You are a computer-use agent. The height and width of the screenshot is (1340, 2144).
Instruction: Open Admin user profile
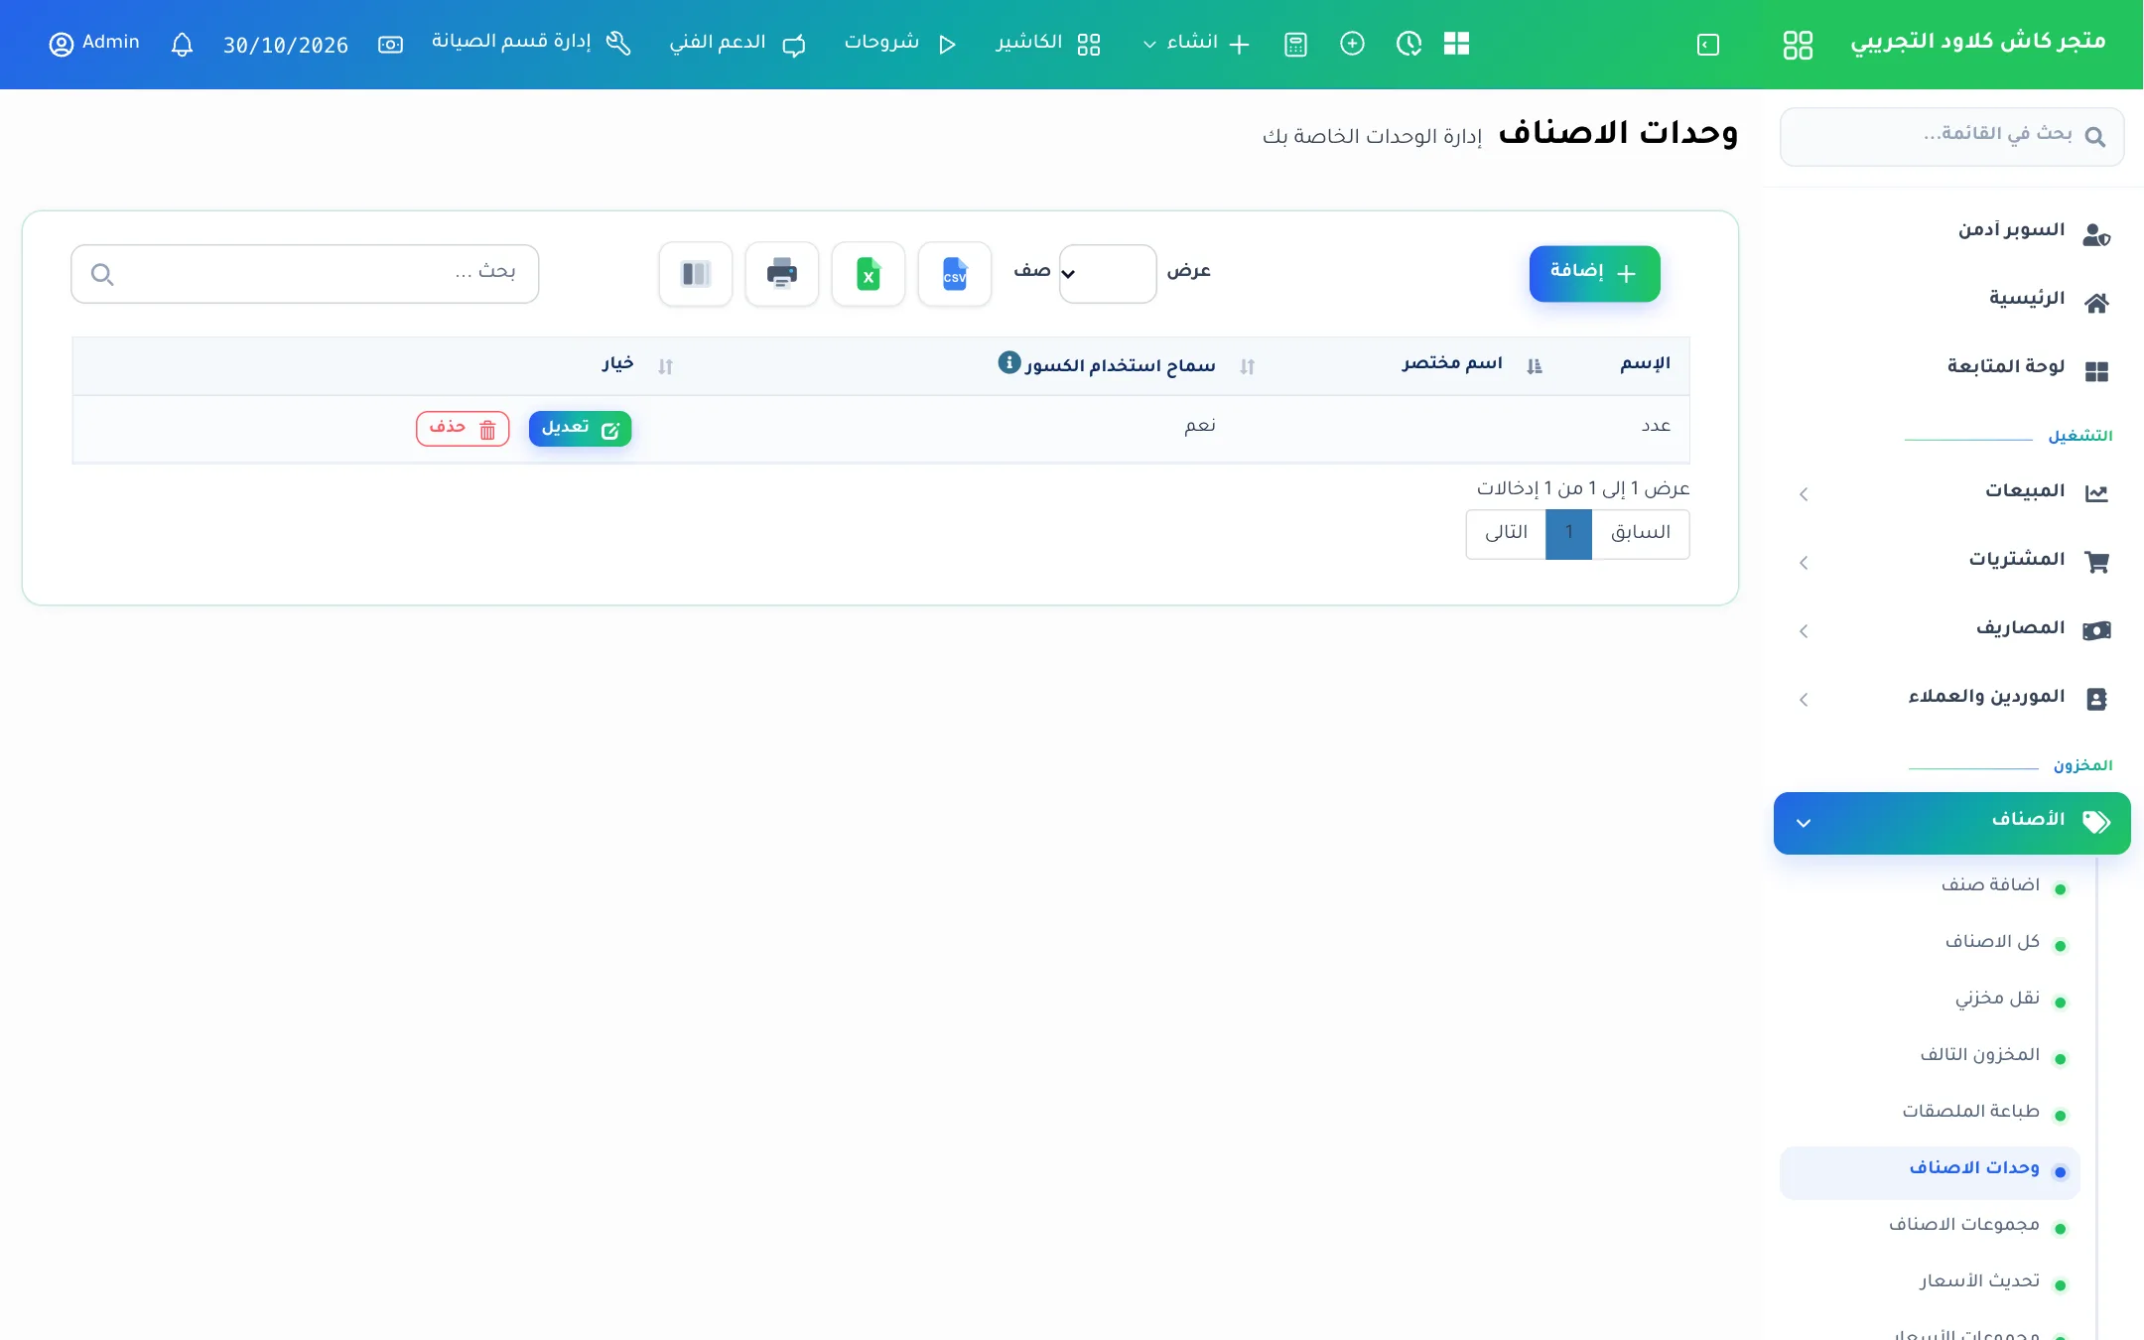[94, 44]
